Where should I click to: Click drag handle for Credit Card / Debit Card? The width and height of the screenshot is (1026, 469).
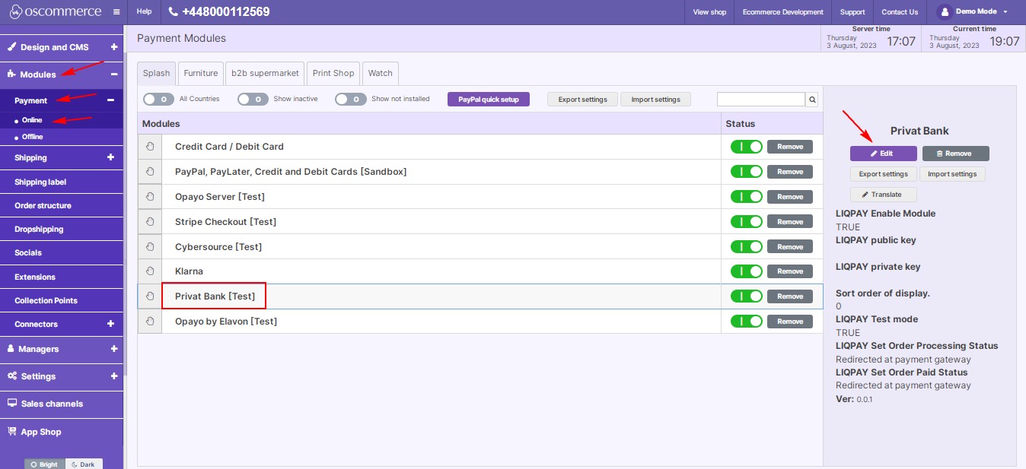pyautogui.click(x=150, y=147)
